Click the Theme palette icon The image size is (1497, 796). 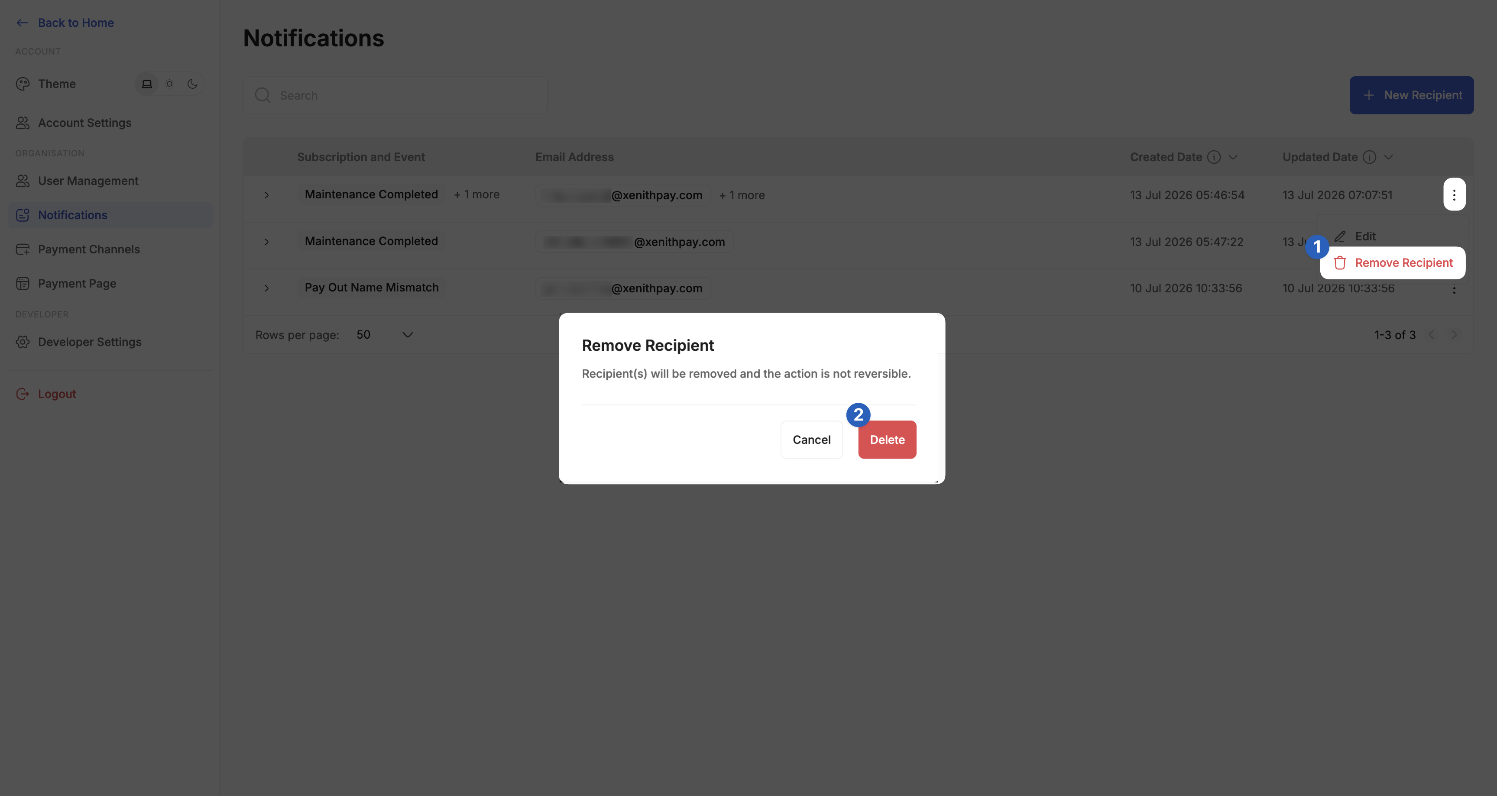coord(23,84)
